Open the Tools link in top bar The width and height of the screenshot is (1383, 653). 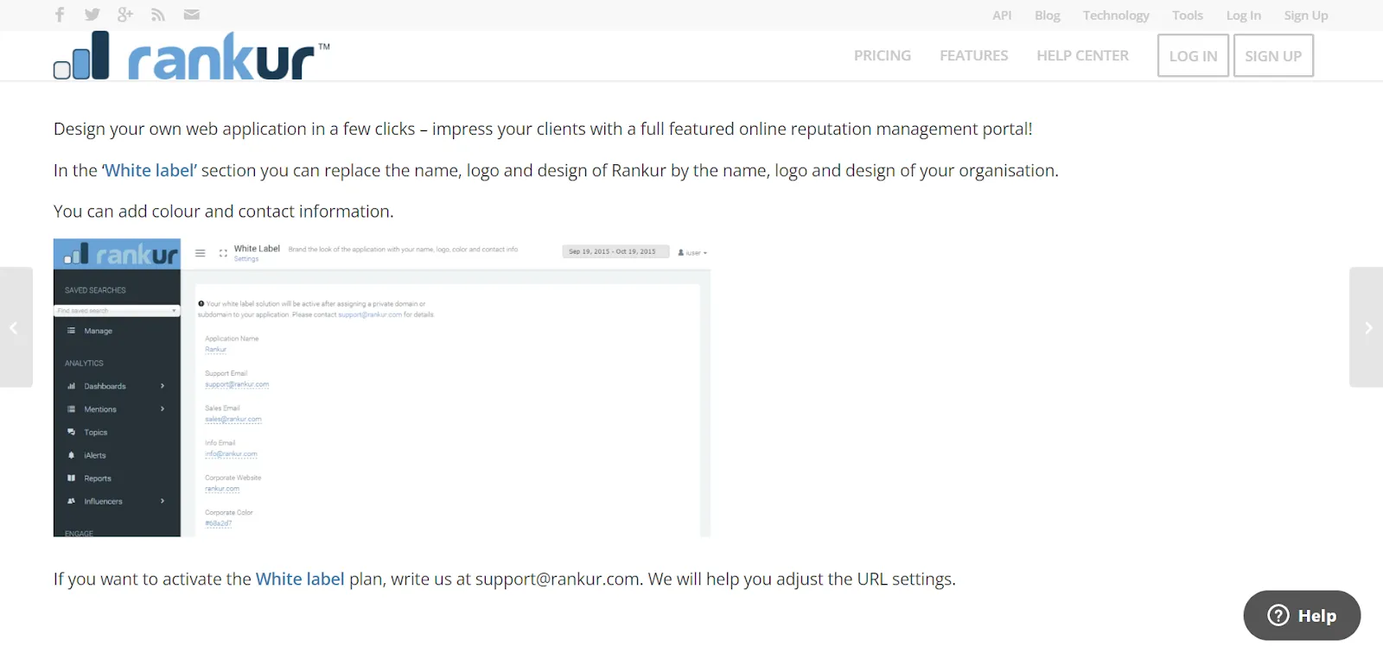[x=1188, y=16]
